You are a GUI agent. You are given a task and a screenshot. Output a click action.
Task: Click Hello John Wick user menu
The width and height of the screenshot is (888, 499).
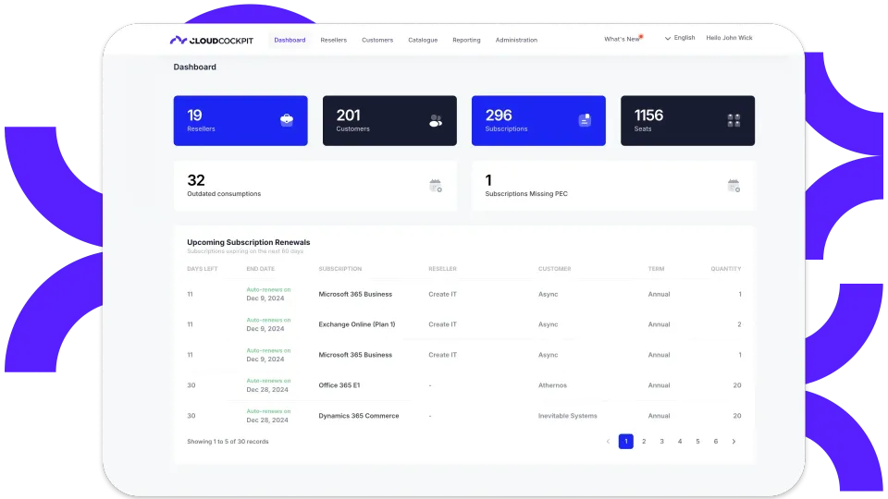[729, 38]
